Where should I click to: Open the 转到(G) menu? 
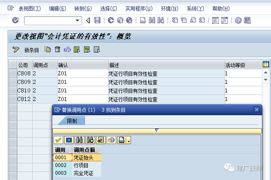(x=83, y=8)
